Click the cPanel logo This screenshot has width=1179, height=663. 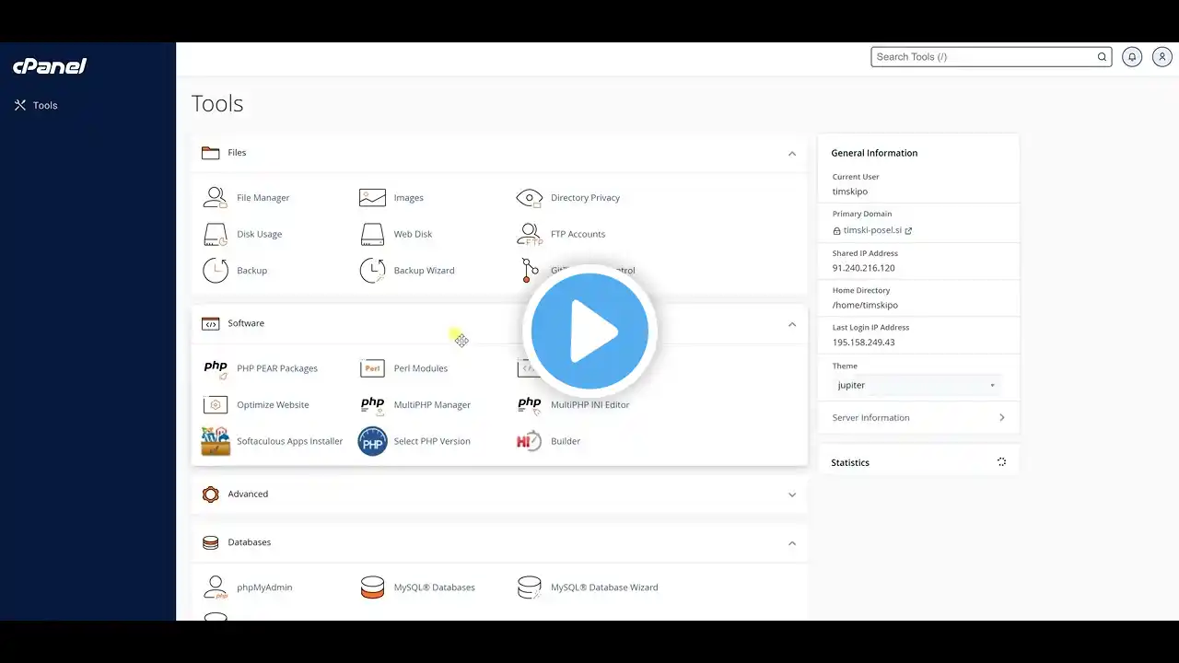[x=50, y=65]
